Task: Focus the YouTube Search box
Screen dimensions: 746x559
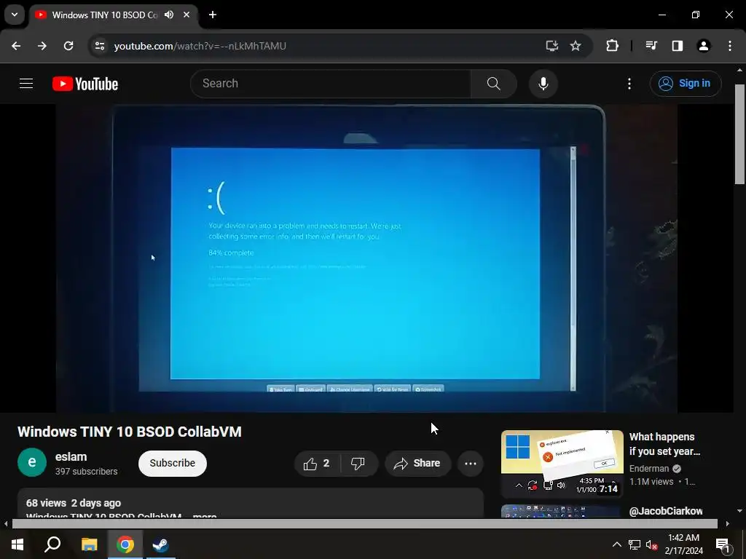Action: [331, 84]
